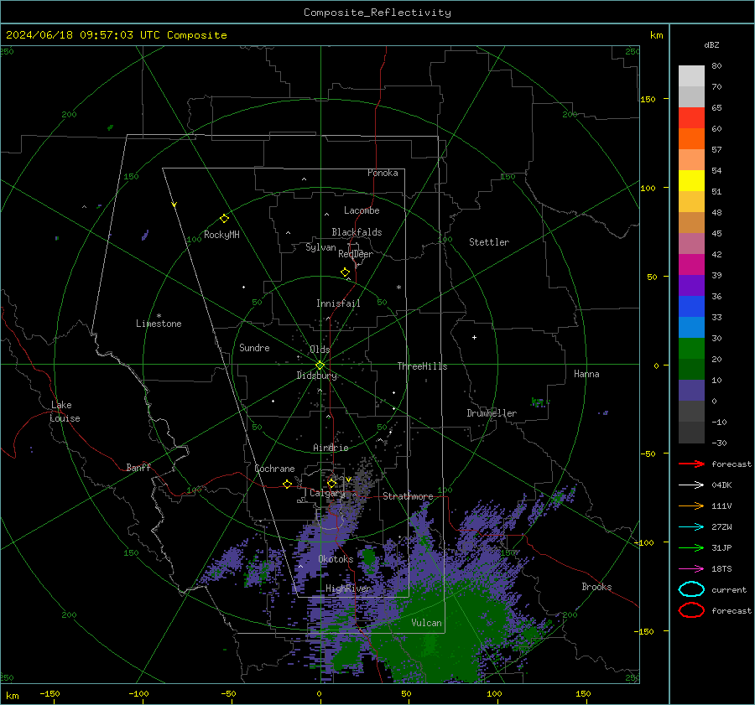Click the 04DK legend label
The width and height of the screenshot is (755, 705).
tap(721, 485)
